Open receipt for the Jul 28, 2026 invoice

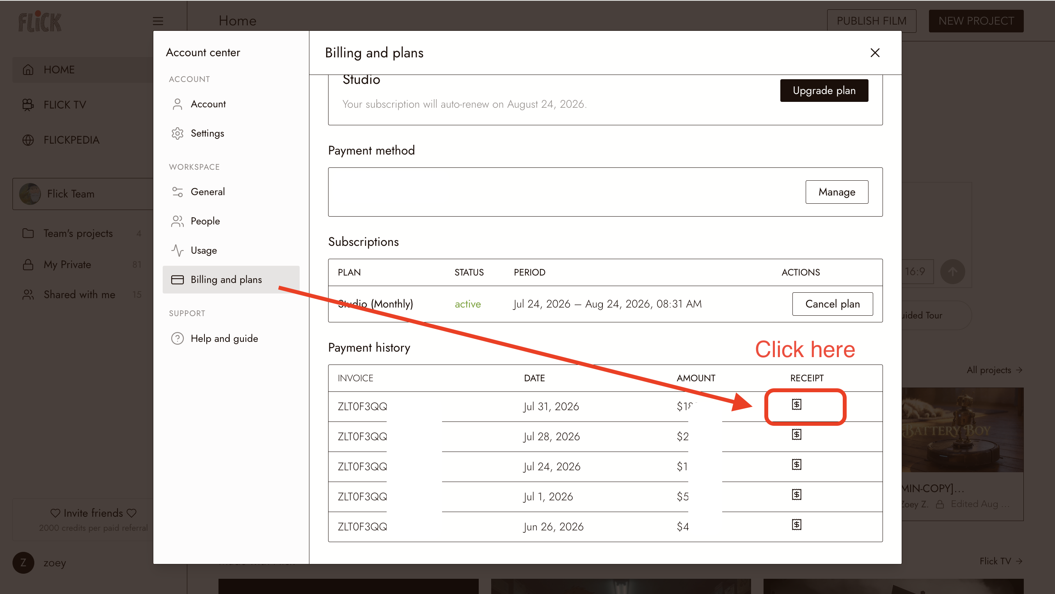[796, 435]
